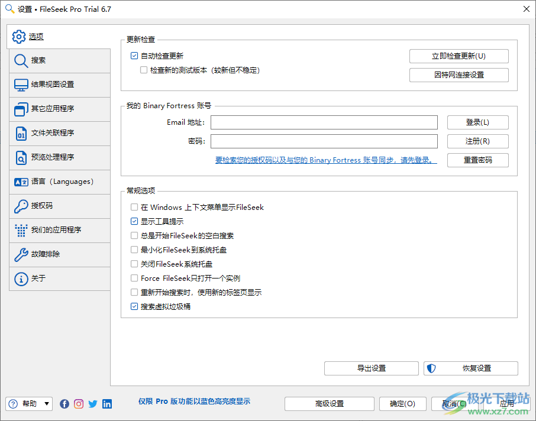The image size is (536, 421).
Task: Click the 应用 button
Action: 506,404
